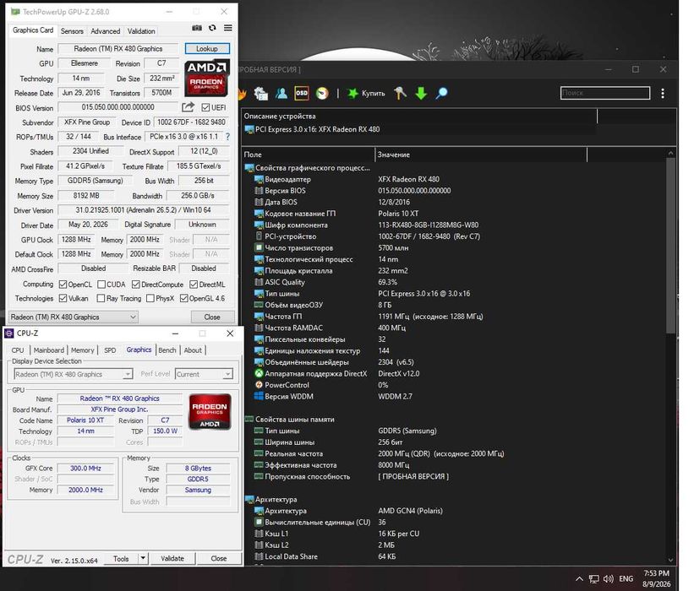The height and width of the screenshot is (591, 694).
Task: Toggle DirectML checkbox
Action: point(194,285)
